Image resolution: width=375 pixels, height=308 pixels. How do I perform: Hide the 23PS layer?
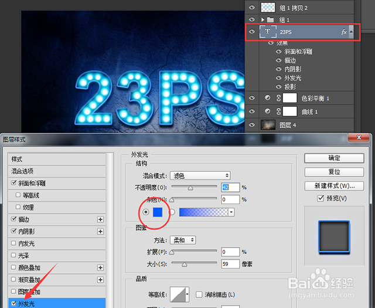coord(251,32)
